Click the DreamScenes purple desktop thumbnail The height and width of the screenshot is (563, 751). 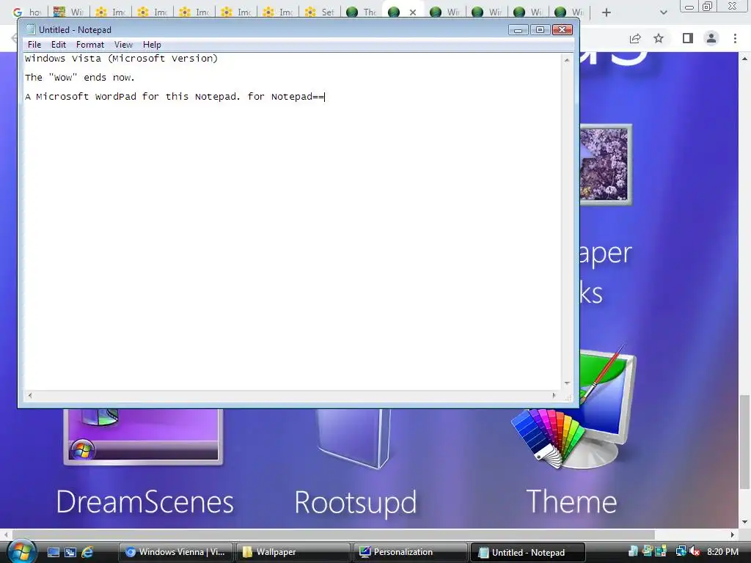tap(143, 437)
